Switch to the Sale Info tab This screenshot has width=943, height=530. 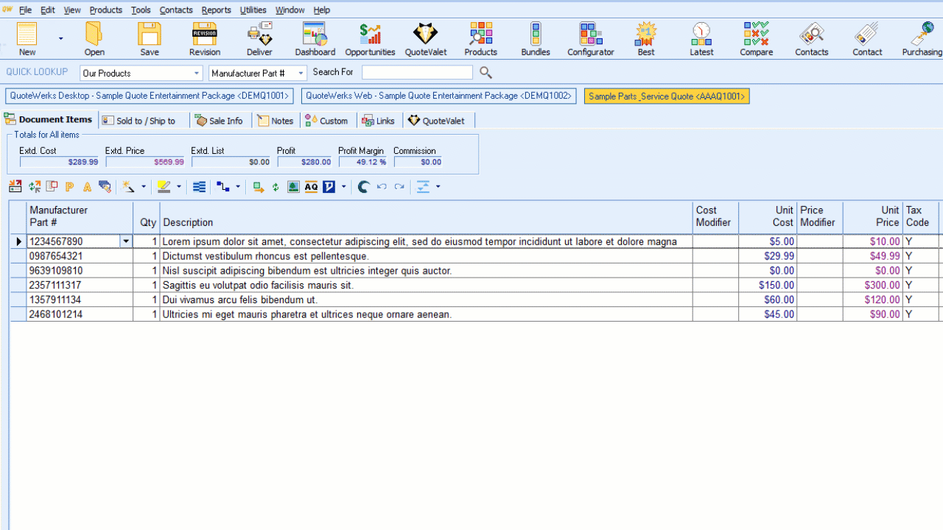coord(219,121)
